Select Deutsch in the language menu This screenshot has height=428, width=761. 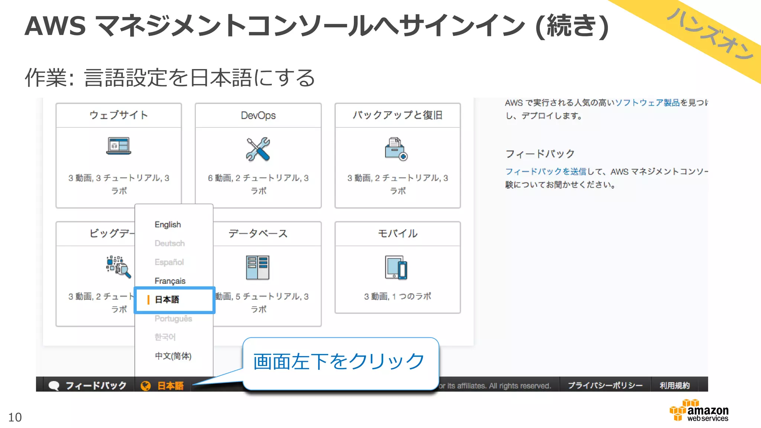(169, 243)
